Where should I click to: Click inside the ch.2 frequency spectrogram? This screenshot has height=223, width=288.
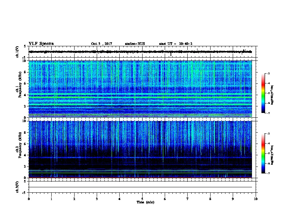(x=140, y=149)
